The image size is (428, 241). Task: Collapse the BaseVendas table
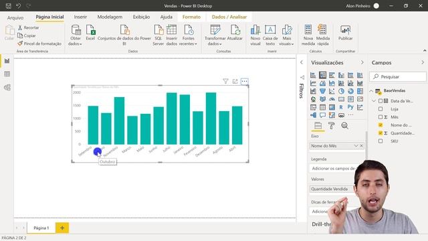371,91
